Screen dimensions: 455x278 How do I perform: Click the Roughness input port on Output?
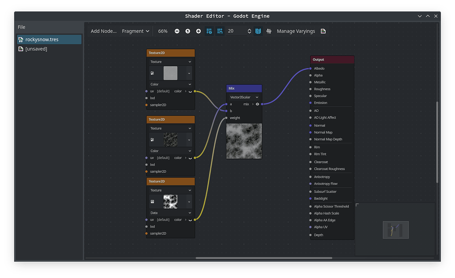click(x=310, y=89)
